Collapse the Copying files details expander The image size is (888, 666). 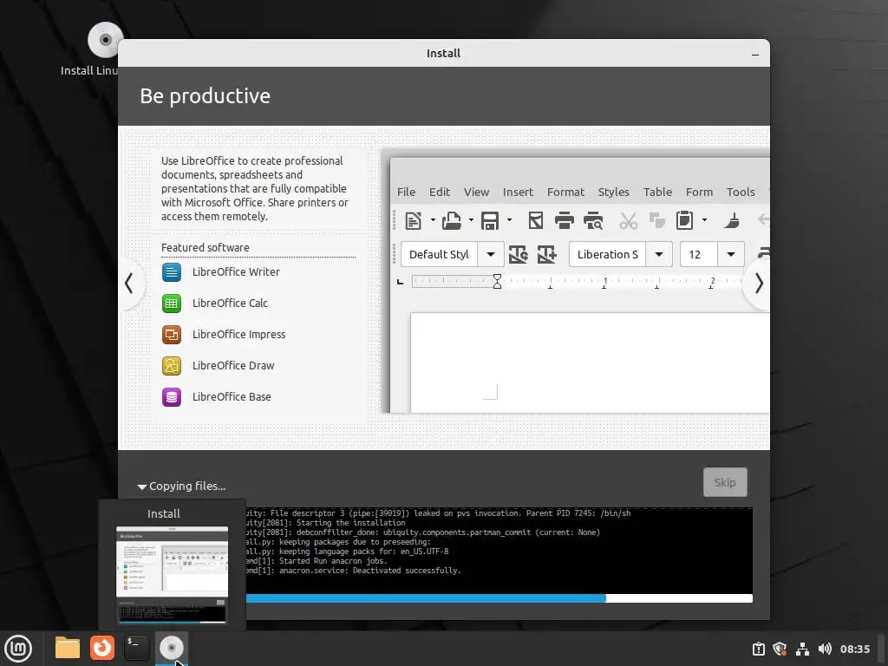click(142, 486)
